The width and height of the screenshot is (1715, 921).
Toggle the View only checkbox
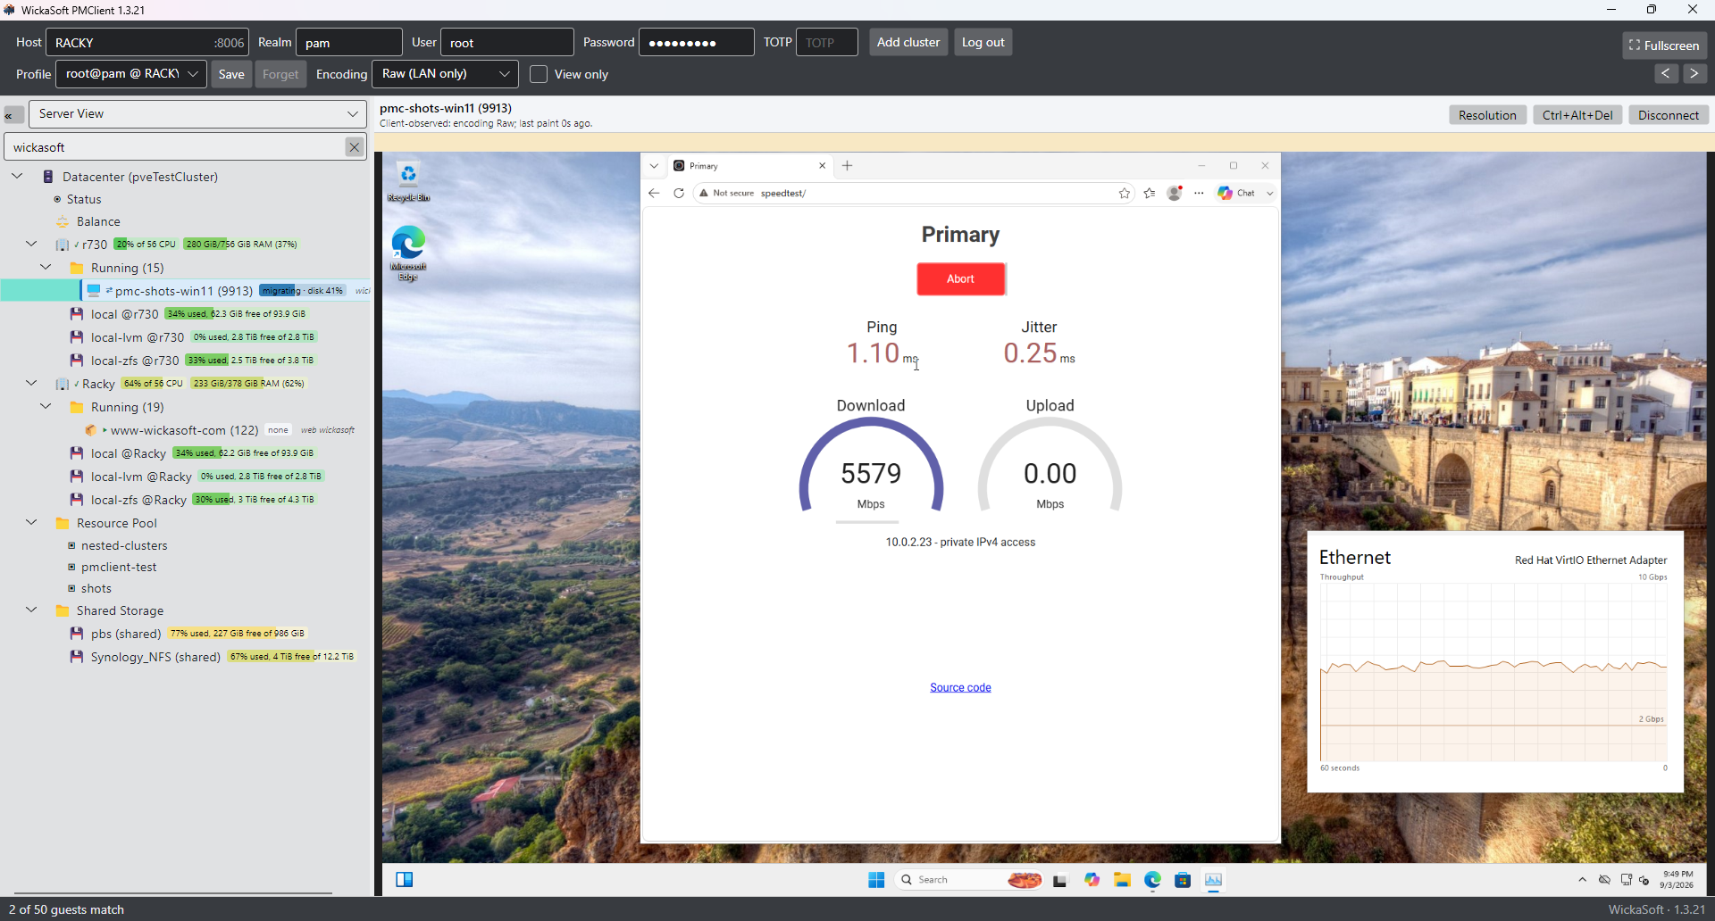click(539, 74)
